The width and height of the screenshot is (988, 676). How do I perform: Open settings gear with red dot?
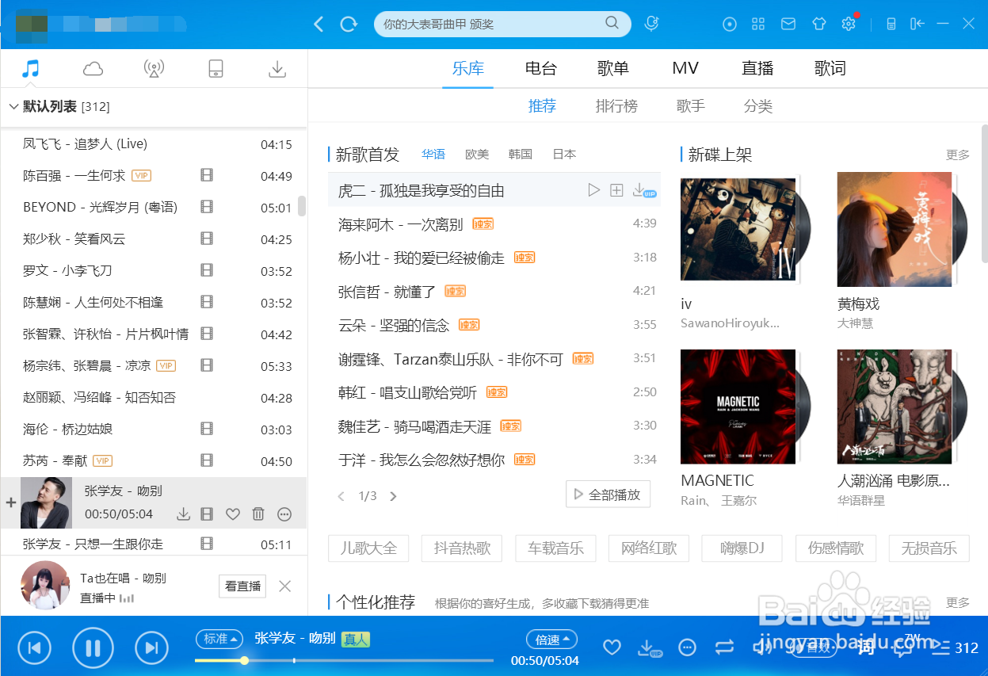pos(849,24)
